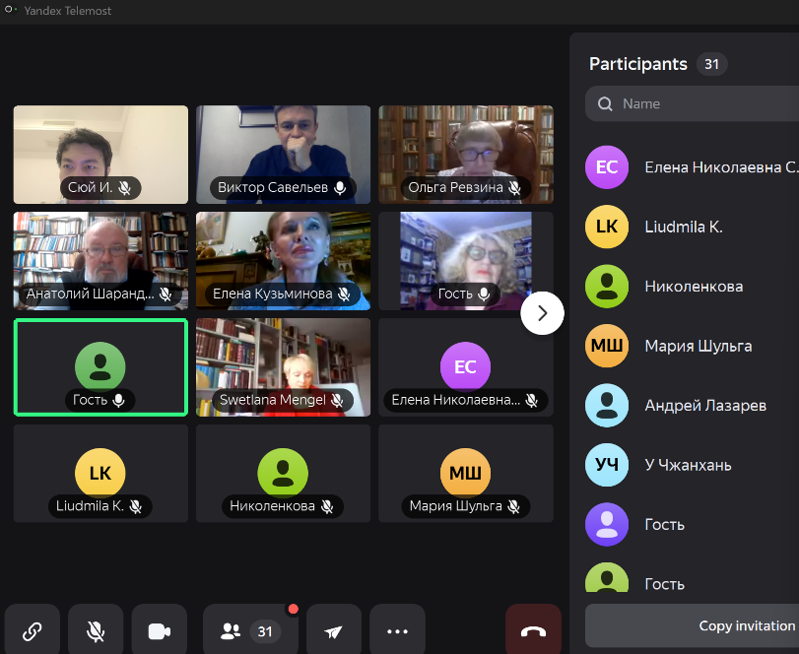The width and height of the screenshot is (799, 654).
Task: Toggle the camera button
Action: [159, 631]
